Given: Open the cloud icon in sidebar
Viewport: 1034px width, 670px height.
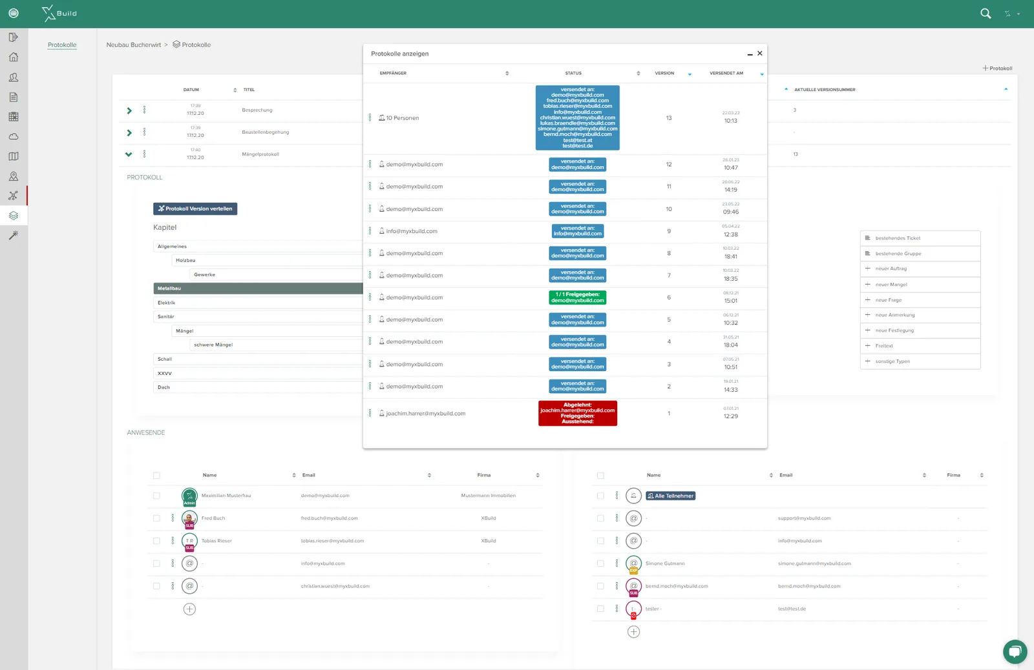Looking at the screenshot, I should (14, 137).
